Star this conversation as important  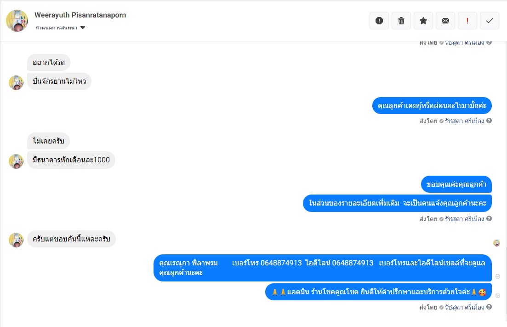click(x=423, y=21)
